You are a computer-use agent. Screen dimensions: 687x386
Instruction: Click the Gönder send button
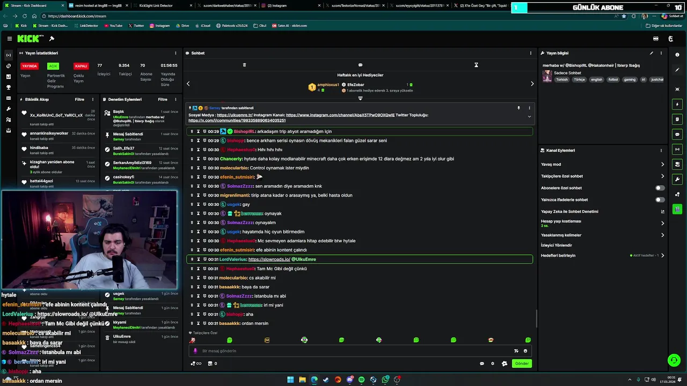pos(522,363)
